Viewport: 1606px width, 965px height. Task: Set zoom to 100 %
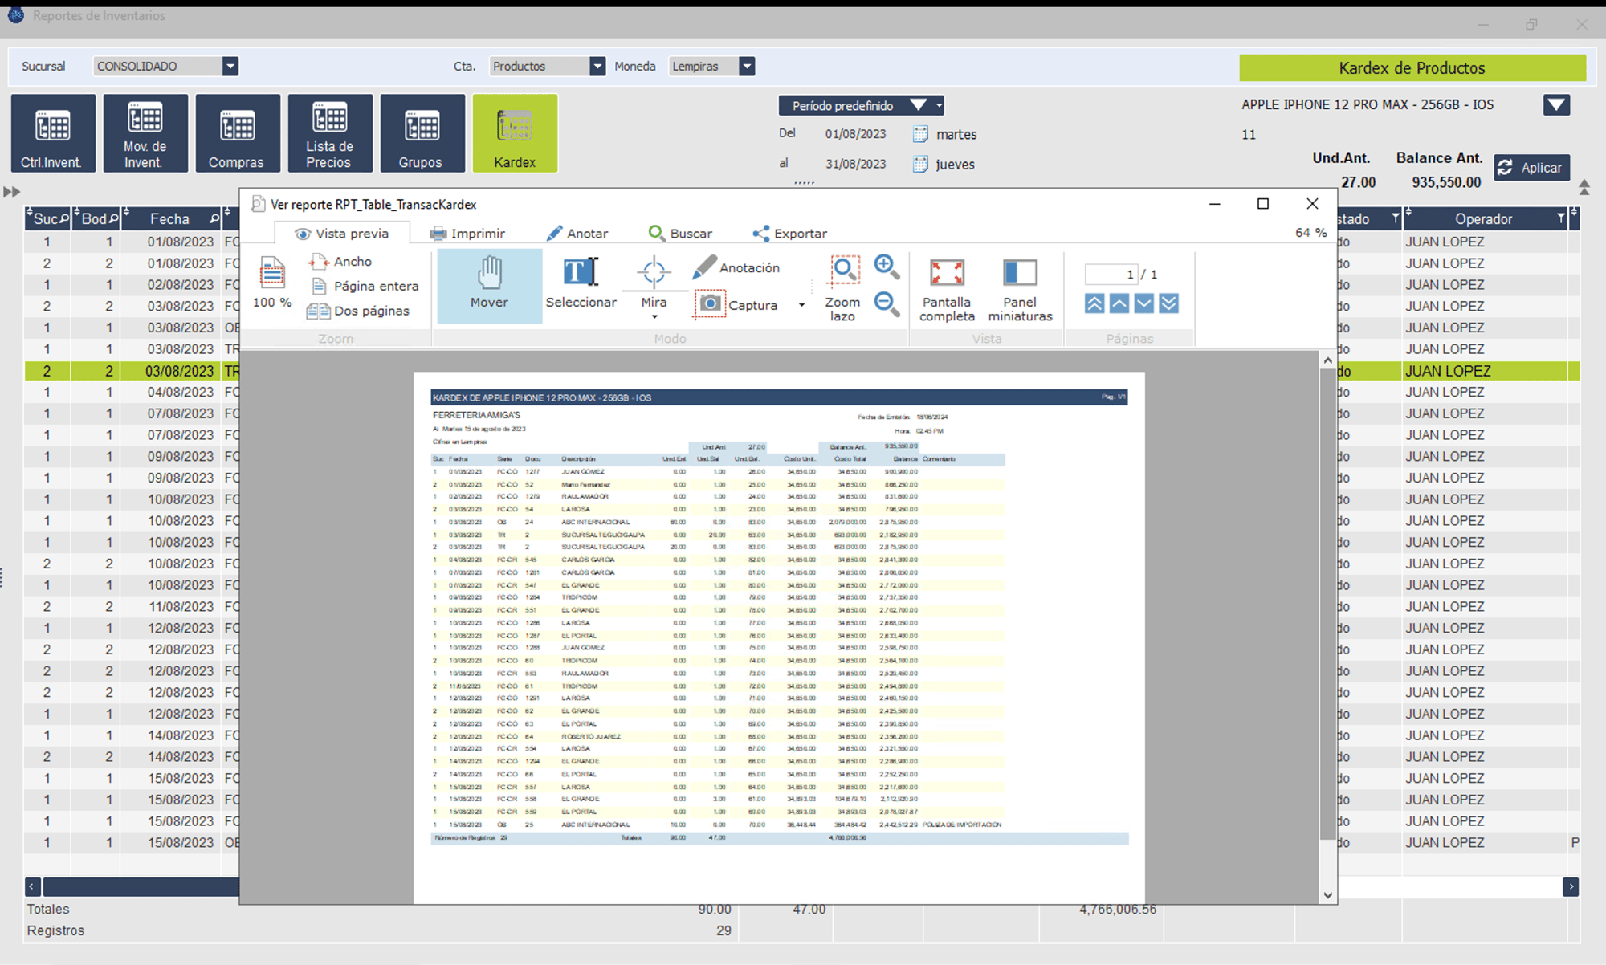click(272, 283)
